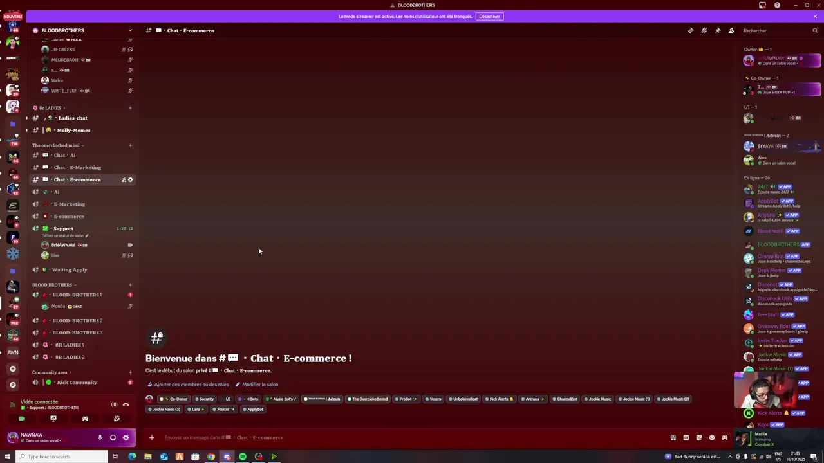Click the plus attachment button

152,437
